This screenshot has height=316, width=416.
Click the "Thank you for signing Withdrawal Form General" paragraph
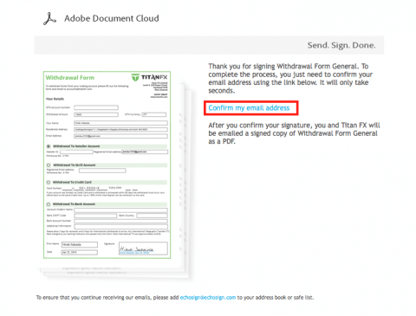290,79
